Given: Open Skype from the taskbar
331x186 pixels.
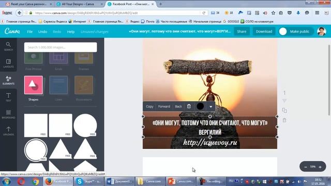Looking at the screenshot, I should coord(88,181).
